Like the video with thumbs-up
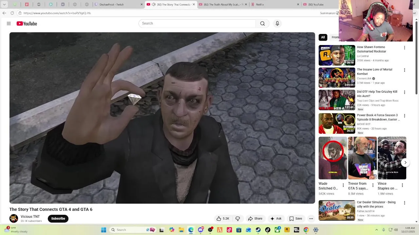The width and height of the screenshot is (419, 235). [x=223, y=219]
